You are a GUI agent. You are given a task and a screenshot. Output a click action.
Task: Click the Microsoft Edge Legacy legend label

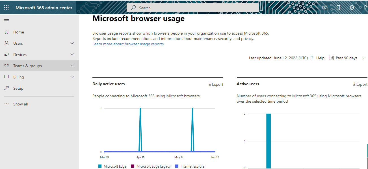(x=153, y=166)
